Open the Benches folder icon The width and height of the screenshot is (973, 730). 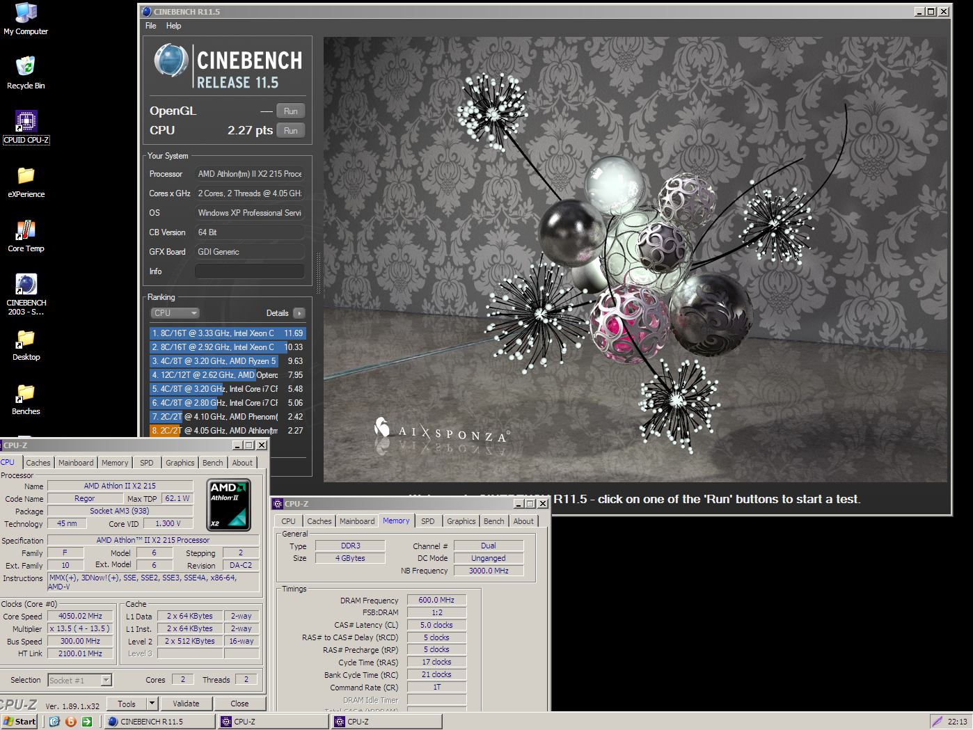26,399
